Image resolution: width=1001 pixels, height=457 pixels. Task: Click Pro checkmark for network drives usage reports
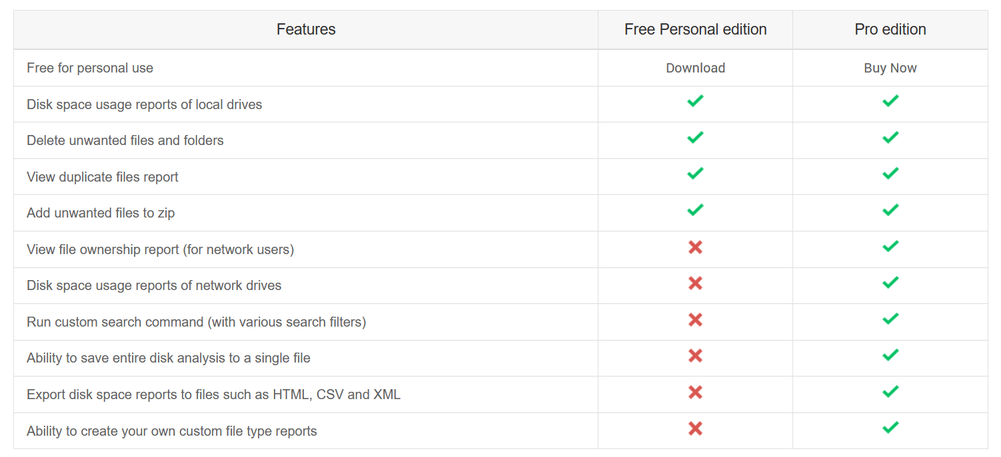[x=890, y=283]
